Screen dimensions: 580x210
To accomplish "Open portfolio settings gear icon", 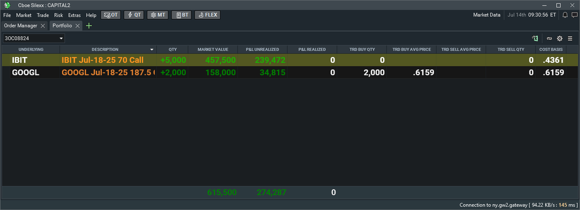I will 560,39.
